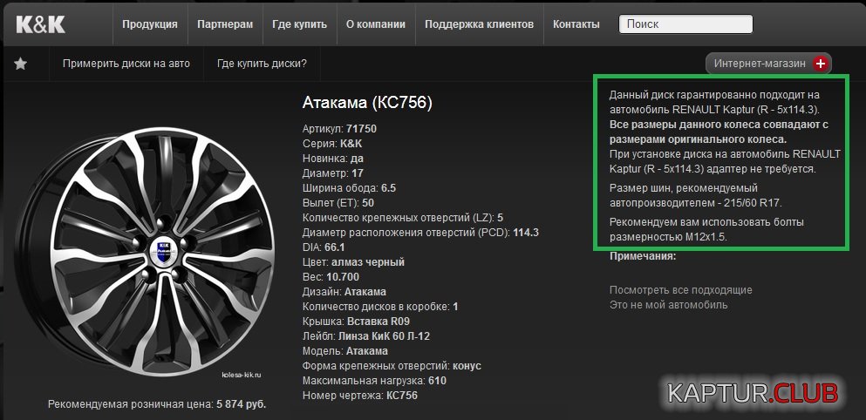Select the Ширина обода: 6.5 line
The height and width of the screenshot is (420, 866).
coord(349,188)
